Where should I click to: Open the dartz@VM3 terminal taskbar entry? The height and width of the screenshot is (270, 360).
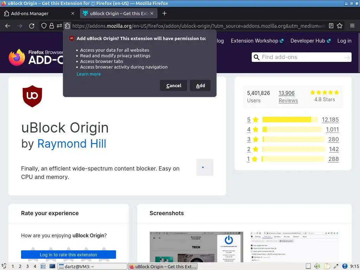[92, 266]
